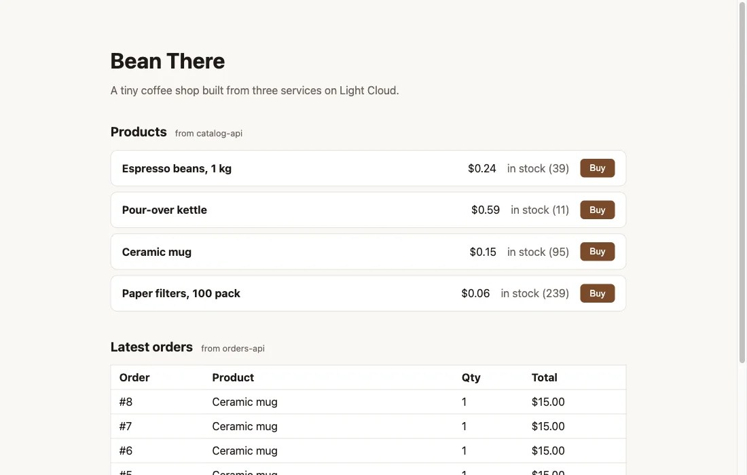Click the vertical page scrollbar
Viewport: 747px width, 475px height.
point(742,183)
